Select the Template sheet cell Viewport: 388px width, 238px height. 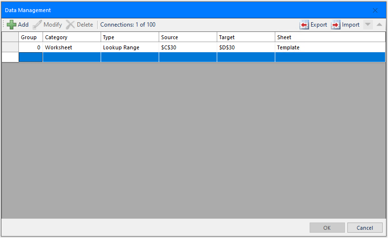(330, 47)
